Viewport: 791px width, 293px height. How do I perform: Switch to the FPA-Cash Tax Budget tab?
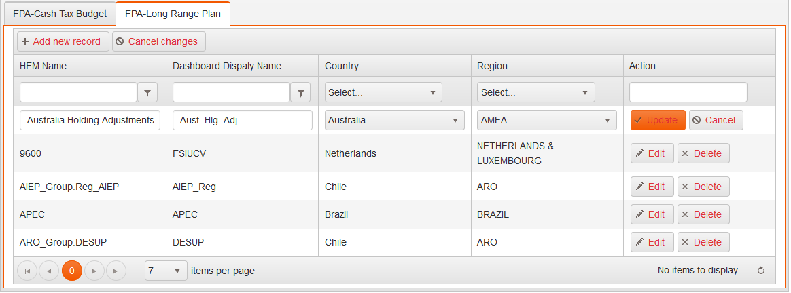coord(58,13)
